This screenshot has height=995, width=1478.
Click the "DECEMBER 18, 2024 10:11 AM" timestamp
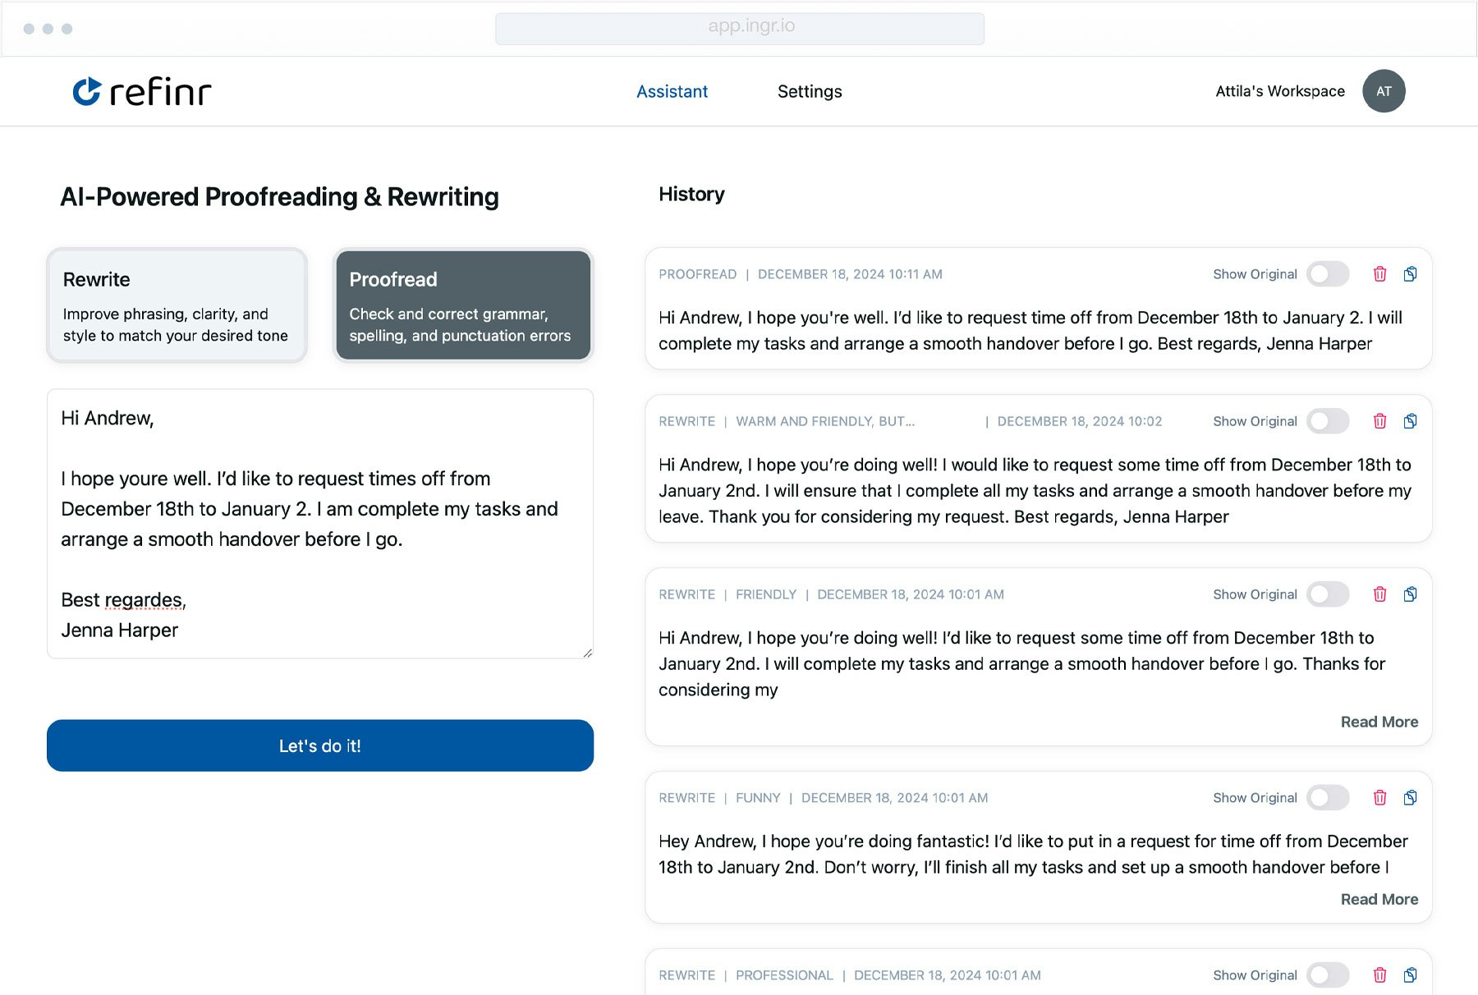tap(850, 274)
